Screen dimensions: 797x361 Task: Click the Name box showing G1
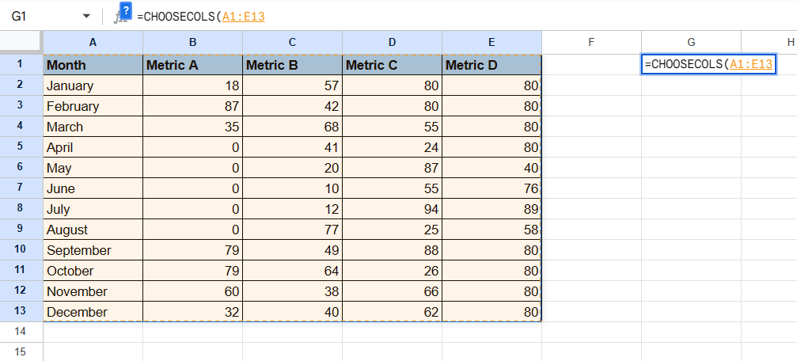coord(40,17)
